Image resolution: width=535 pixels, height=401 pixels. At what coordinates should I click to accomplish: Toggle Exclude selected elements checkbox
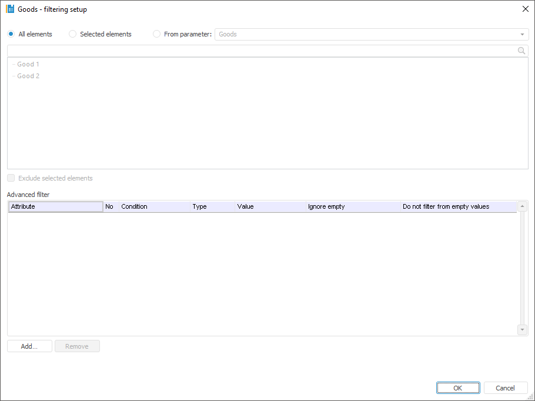click(x=11, y=178)
